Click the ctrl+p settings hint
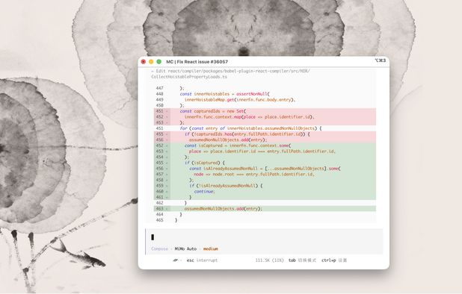 point(334,260)
